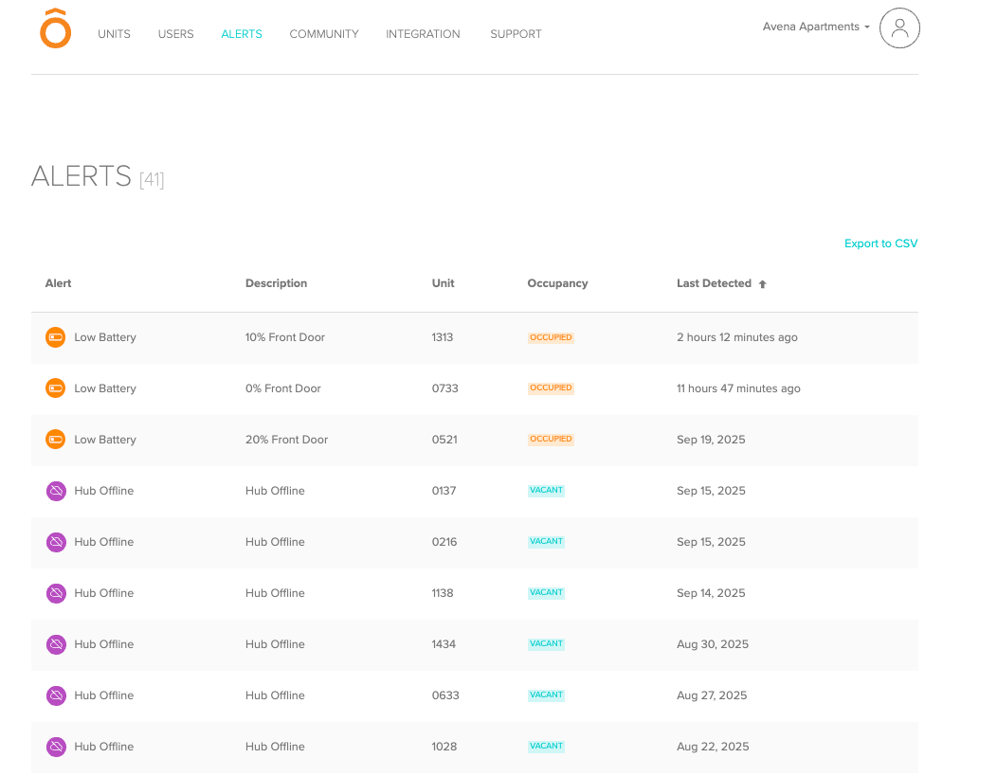
Task: Sort by the Occupancy column header
Action: click(557, 283)
